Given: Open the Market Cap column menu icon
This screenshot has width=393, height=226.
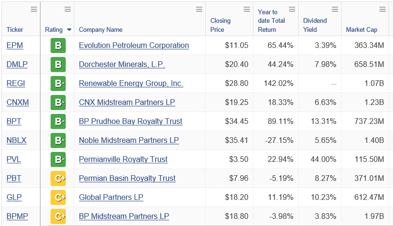Looking at the screenshot, I should coord(383,9).
